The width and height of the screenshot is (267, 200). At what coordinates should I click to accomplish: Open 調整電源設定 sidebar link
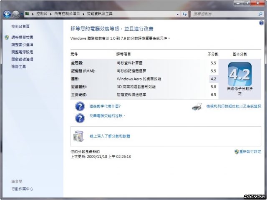[x=22, y=52]
